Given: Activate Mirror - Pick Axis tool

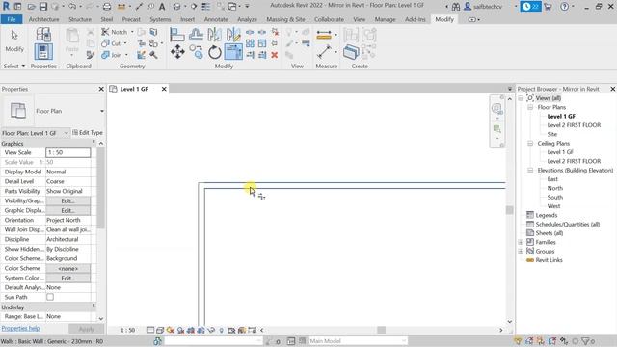Looking at the screenshot, I should tap(214, 35).
